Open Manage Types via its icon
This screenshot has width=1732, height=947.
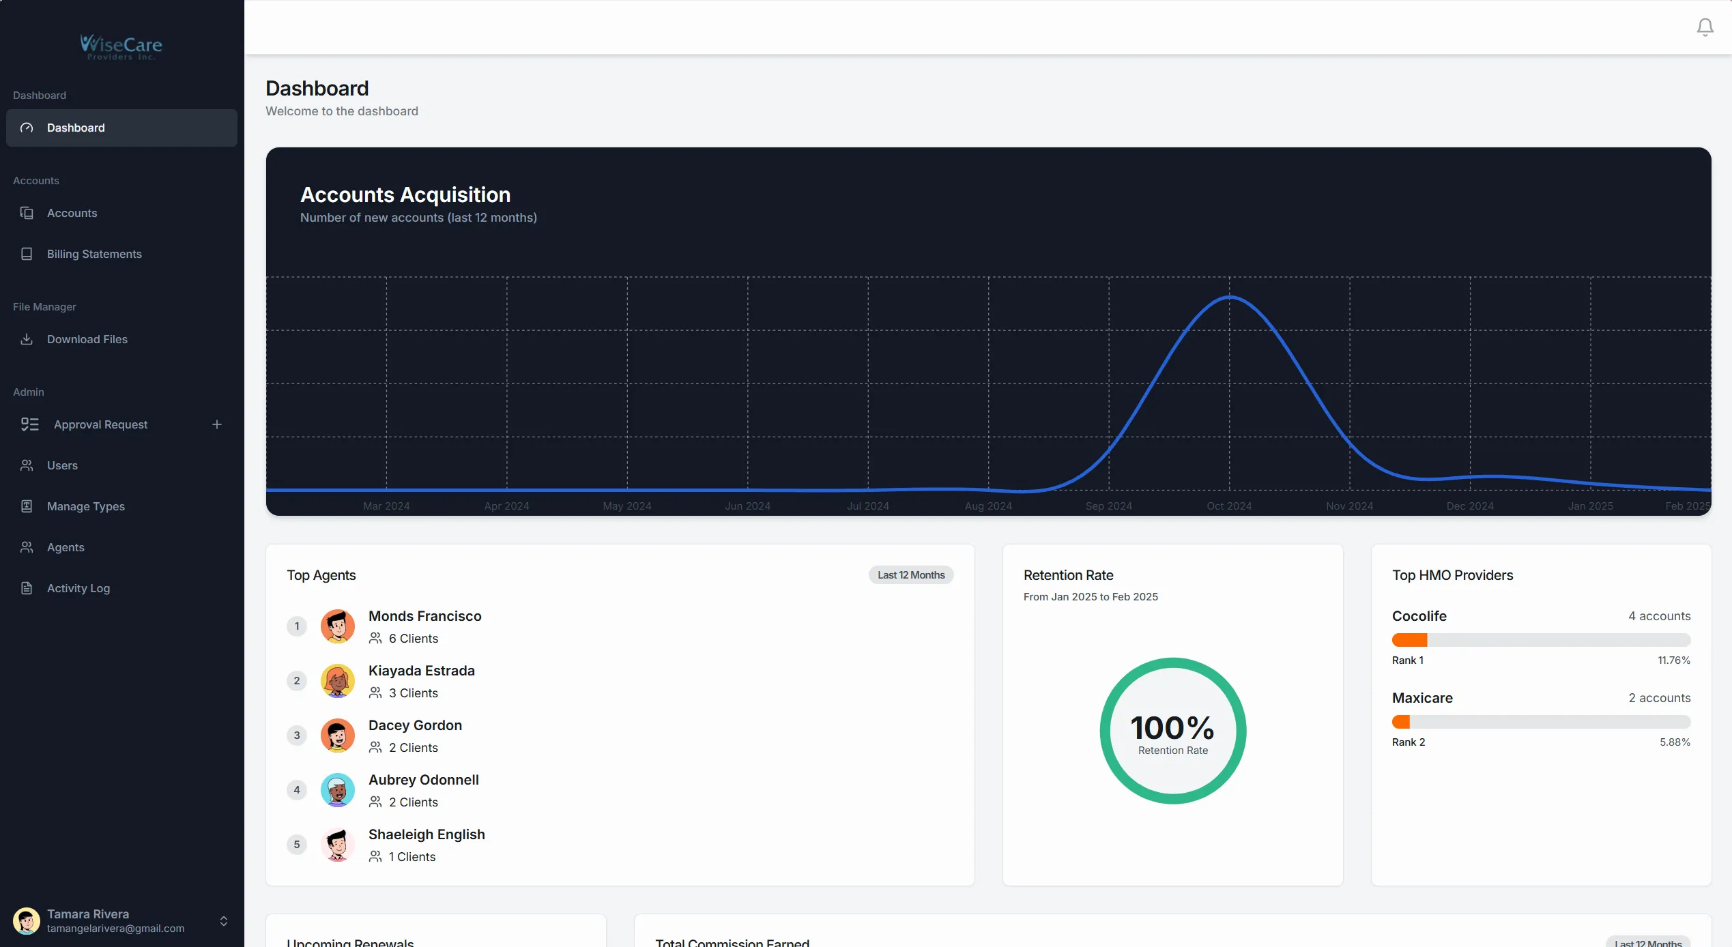(x=27, y=506)
